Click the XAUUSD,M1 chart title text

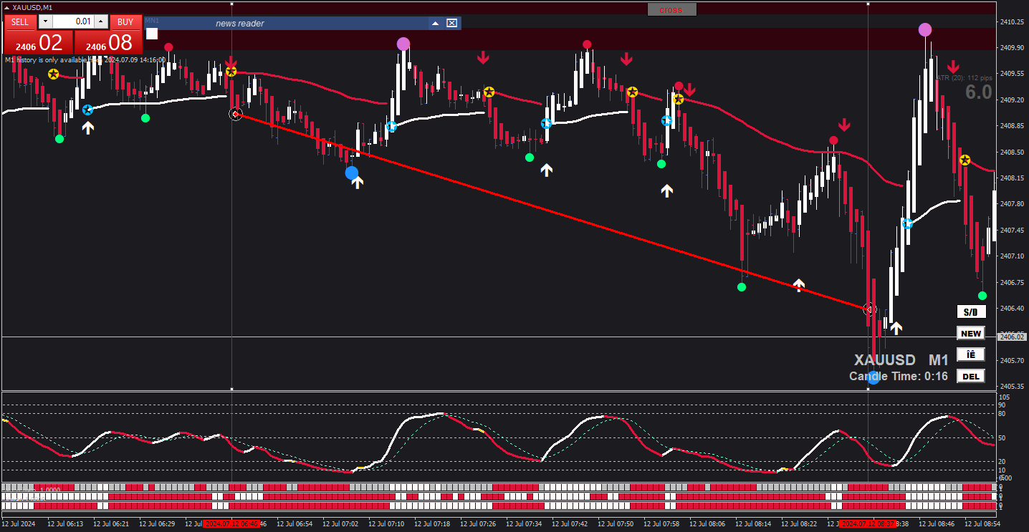pyautogui.click(x=32, y=7)
